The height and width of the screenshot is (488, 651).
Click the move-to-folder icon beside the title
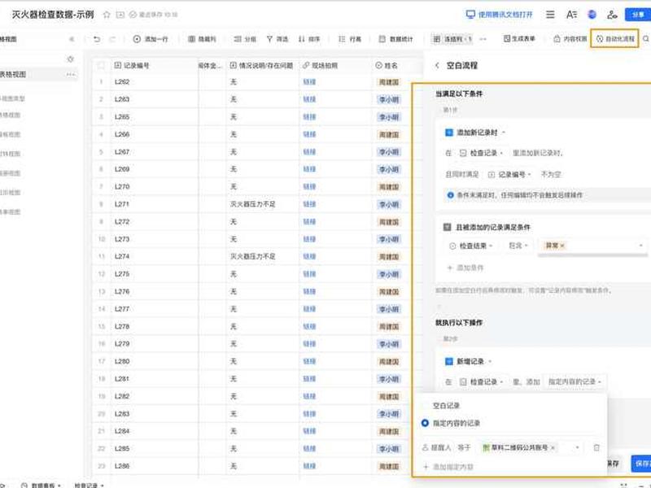[120, 15]
